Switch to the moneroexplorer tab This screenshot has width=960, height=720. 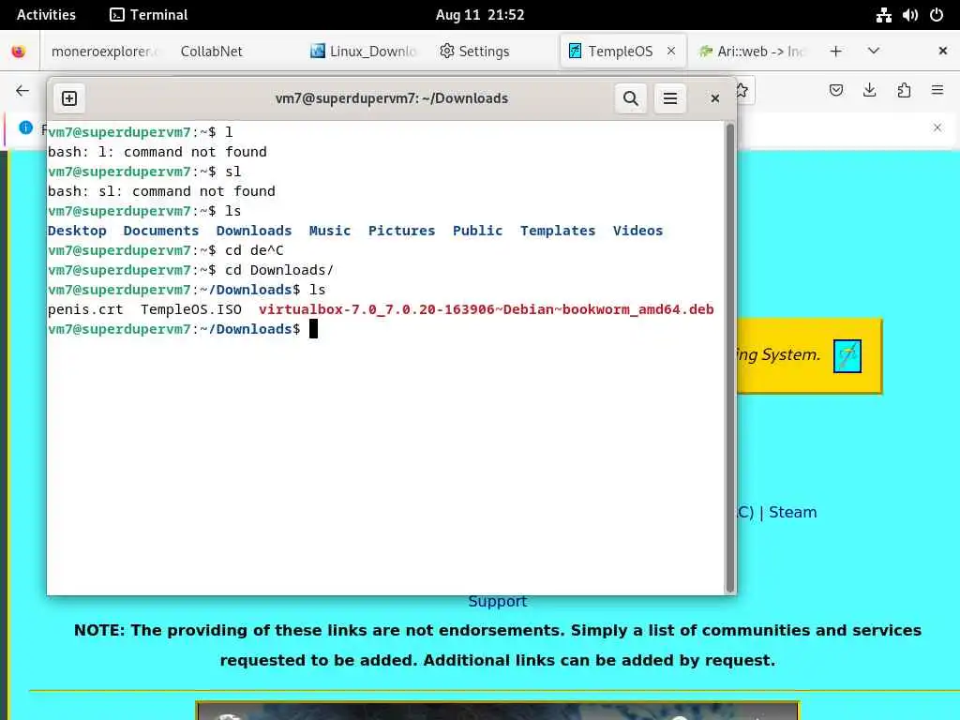(x=104, y=52)
